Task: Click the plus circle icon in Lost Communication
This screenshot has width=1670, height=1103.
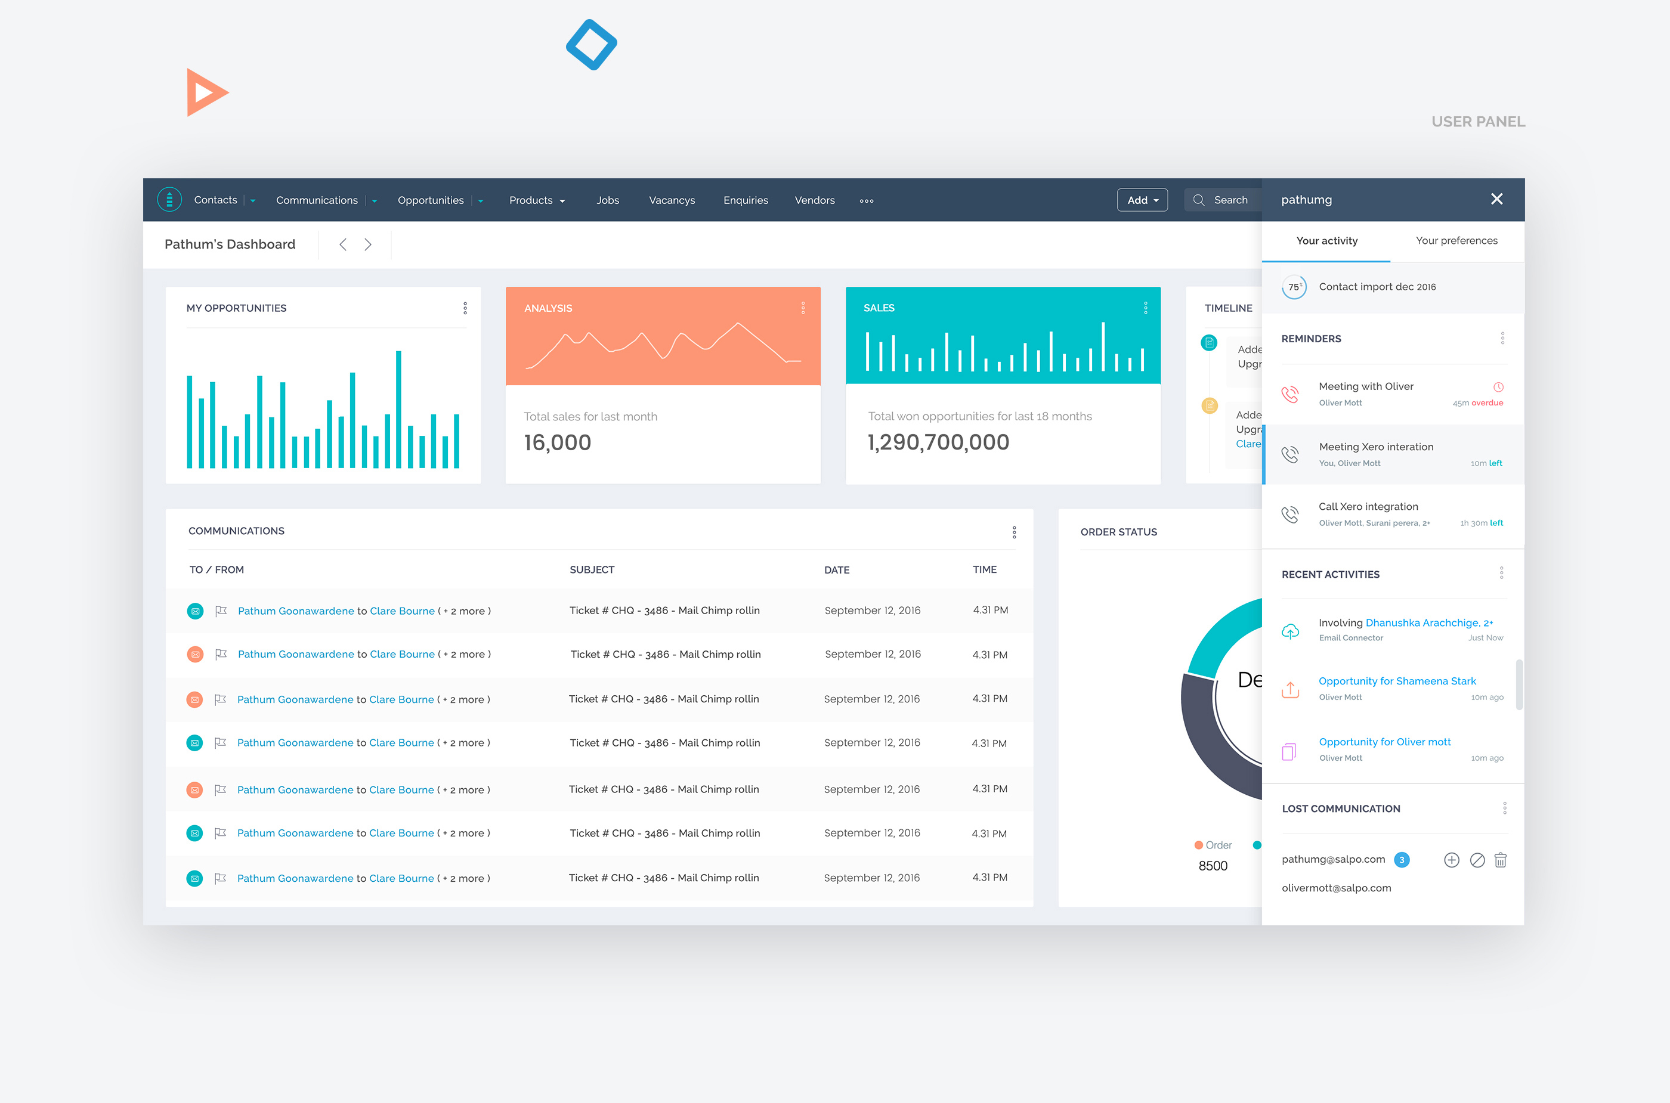Action: click(1451, 860)
